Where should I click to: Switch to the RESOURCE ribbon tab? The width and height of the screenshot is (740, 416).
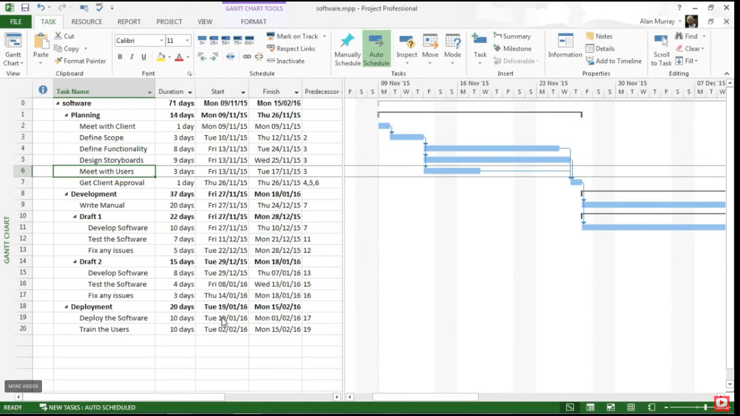[x=86, y=22]
